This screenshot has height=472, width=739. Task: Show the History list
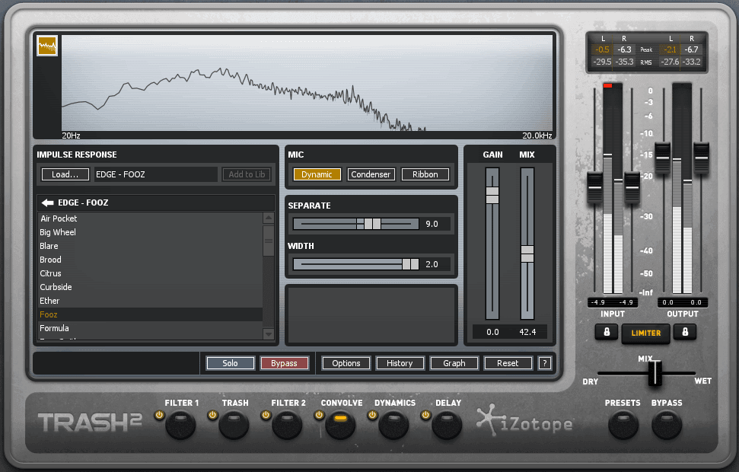point(400,363)
